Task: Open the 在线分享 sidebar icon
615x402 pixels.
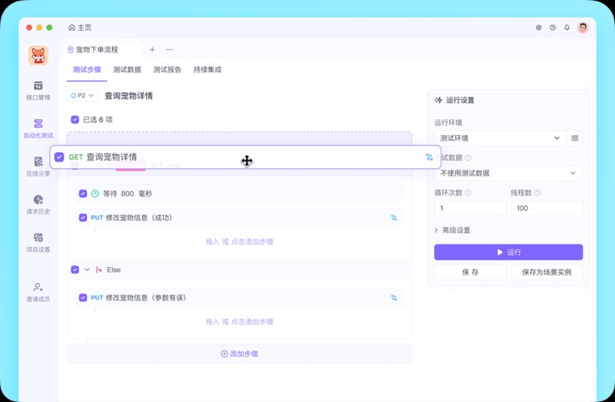Action: 38,161
